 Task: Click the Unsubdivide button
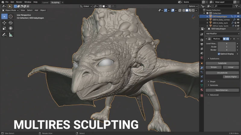click(222, 73)
